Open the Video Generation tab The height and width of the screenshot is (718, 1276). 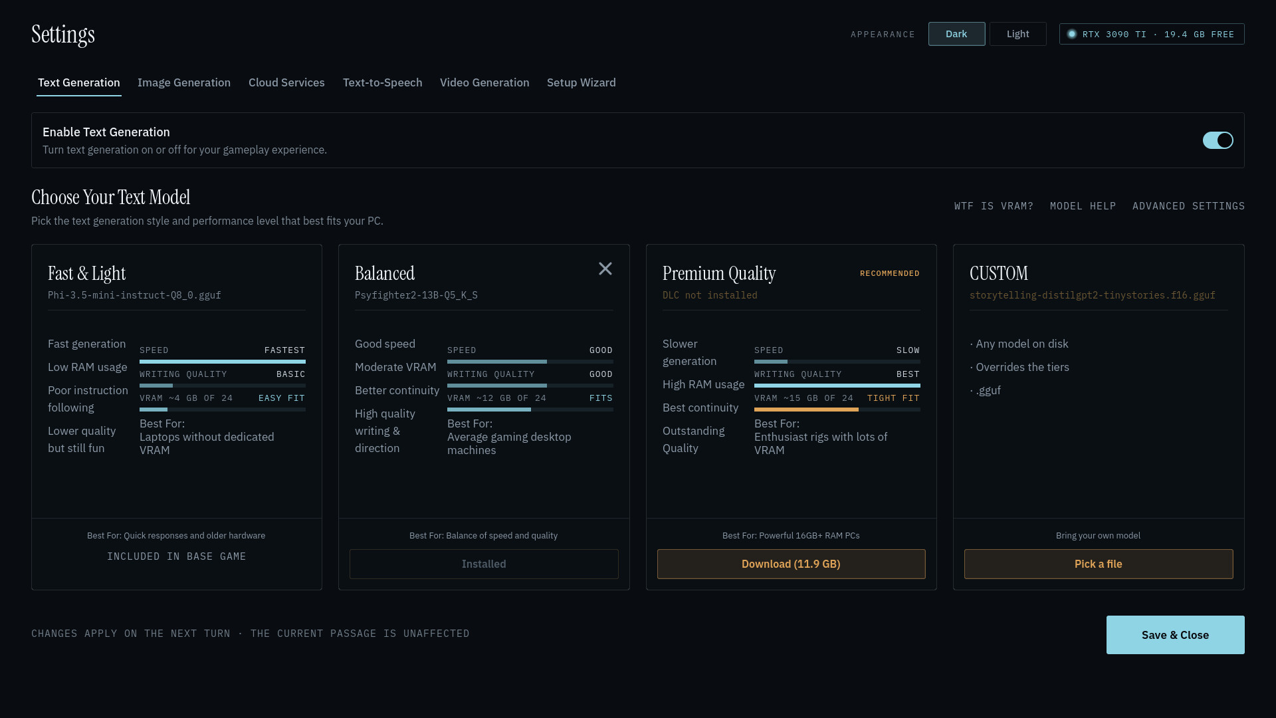tap(484, 82)
